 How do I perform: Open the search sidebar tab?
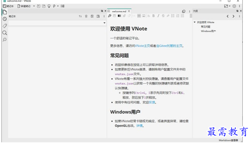click(5, 33)
